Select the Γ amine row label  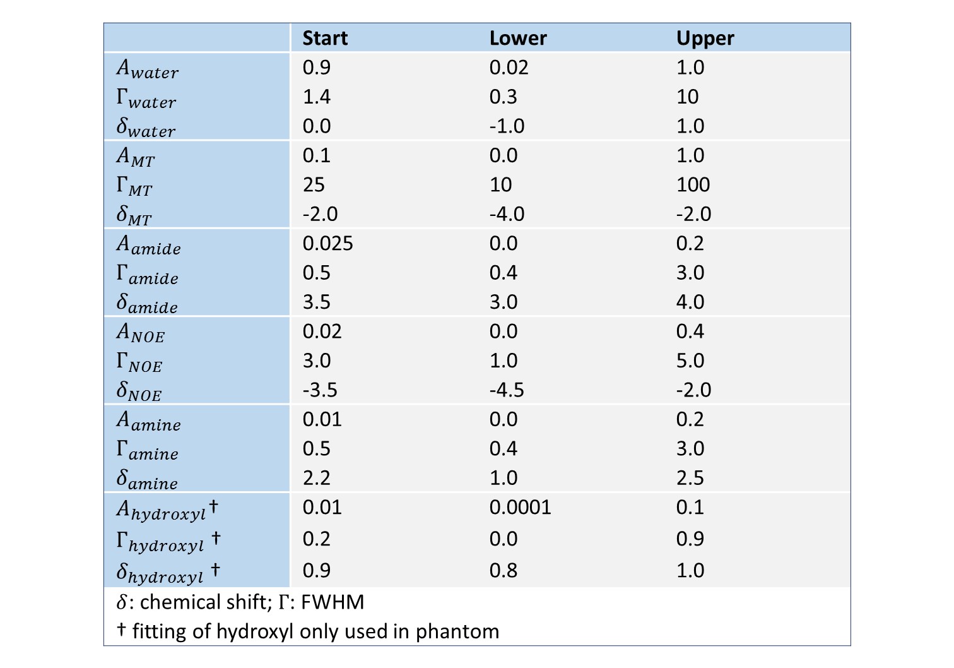(x=147, y=450)
